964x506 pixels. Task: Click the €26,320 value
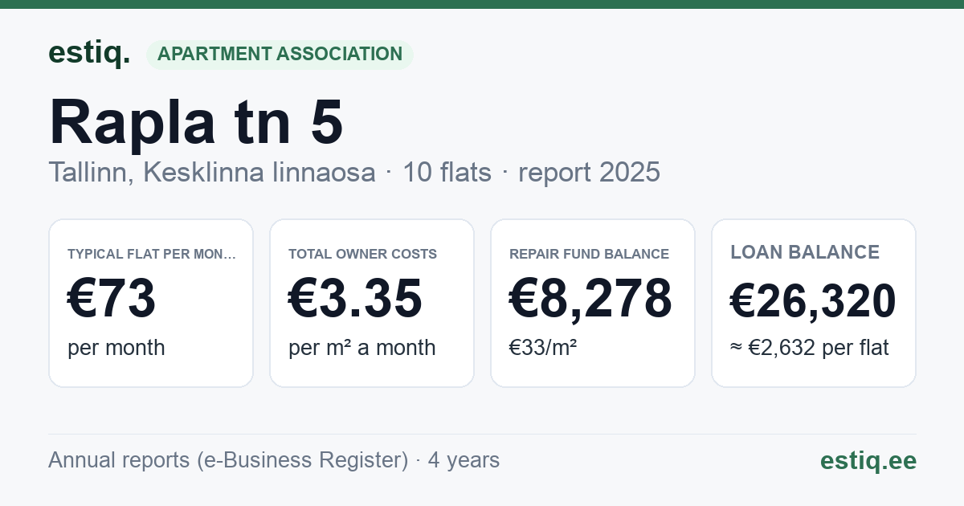[813, 301]
